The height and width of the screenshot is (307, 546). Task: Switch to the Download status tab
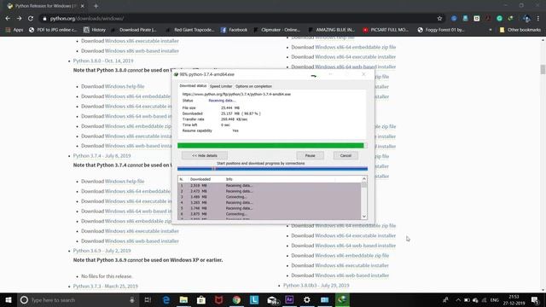pyautogui.click(x=193, y=85)
